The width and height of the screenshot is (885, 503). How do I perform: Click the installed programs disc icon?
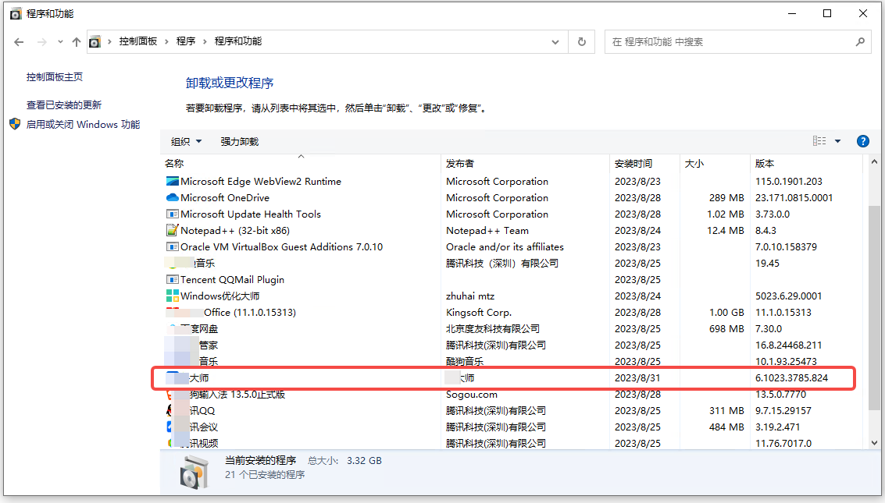(x=194, y=472)
